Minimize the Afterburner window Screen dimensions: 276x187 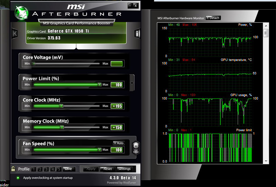pos(130,6)
